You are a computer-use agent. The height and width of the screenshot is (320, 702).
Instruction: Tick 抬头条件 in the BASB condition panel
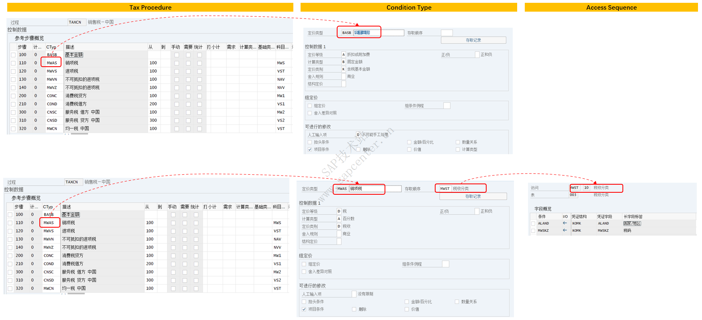pos(310,142)
